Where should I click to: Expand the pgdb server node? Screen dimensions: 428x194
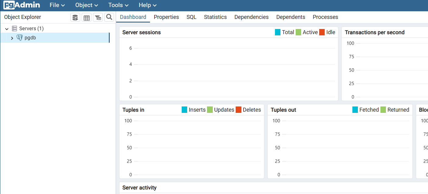point(12,38)
